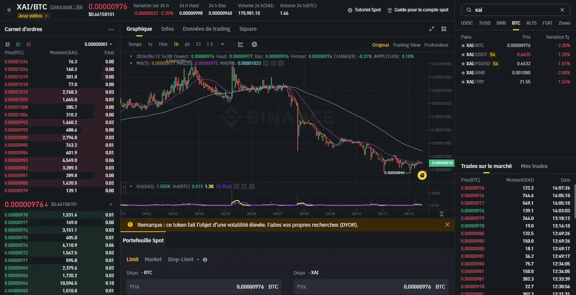
Task: Select Market order type
Action: [x=153, y=259]
